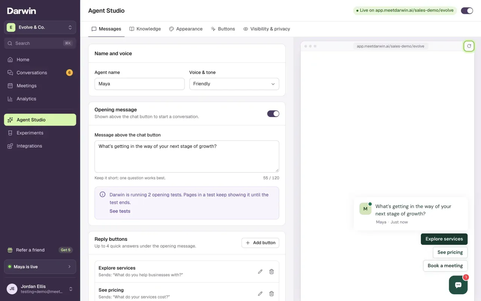Click Explore services in the preview
Image resolution: width=481 pixels, height=301 pixels.
pos(444,239)
